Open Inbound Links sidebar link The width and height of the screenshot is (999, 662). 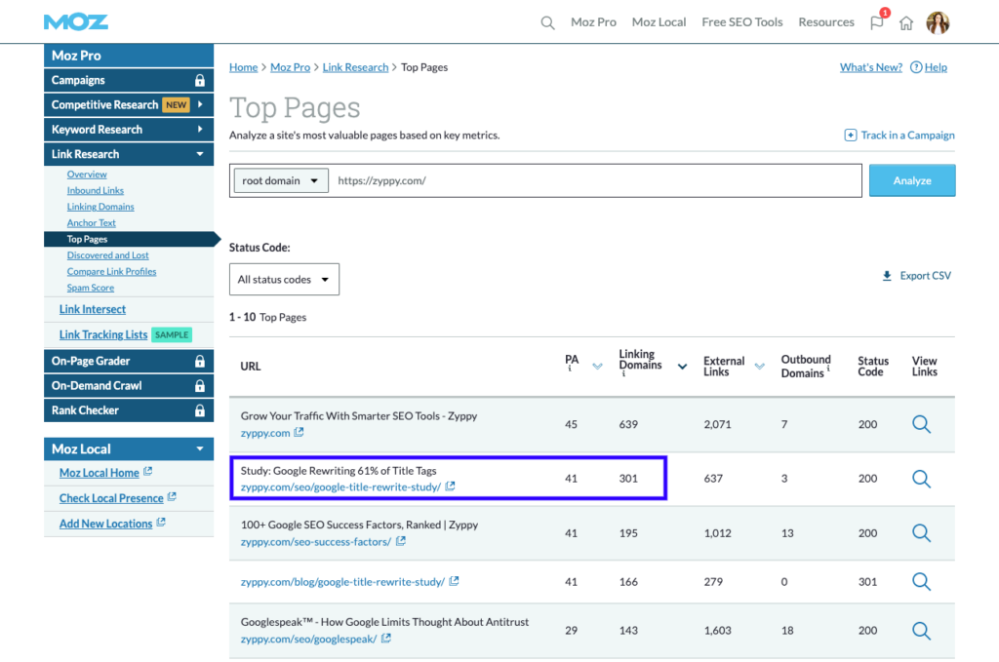(x=95, y=190)
